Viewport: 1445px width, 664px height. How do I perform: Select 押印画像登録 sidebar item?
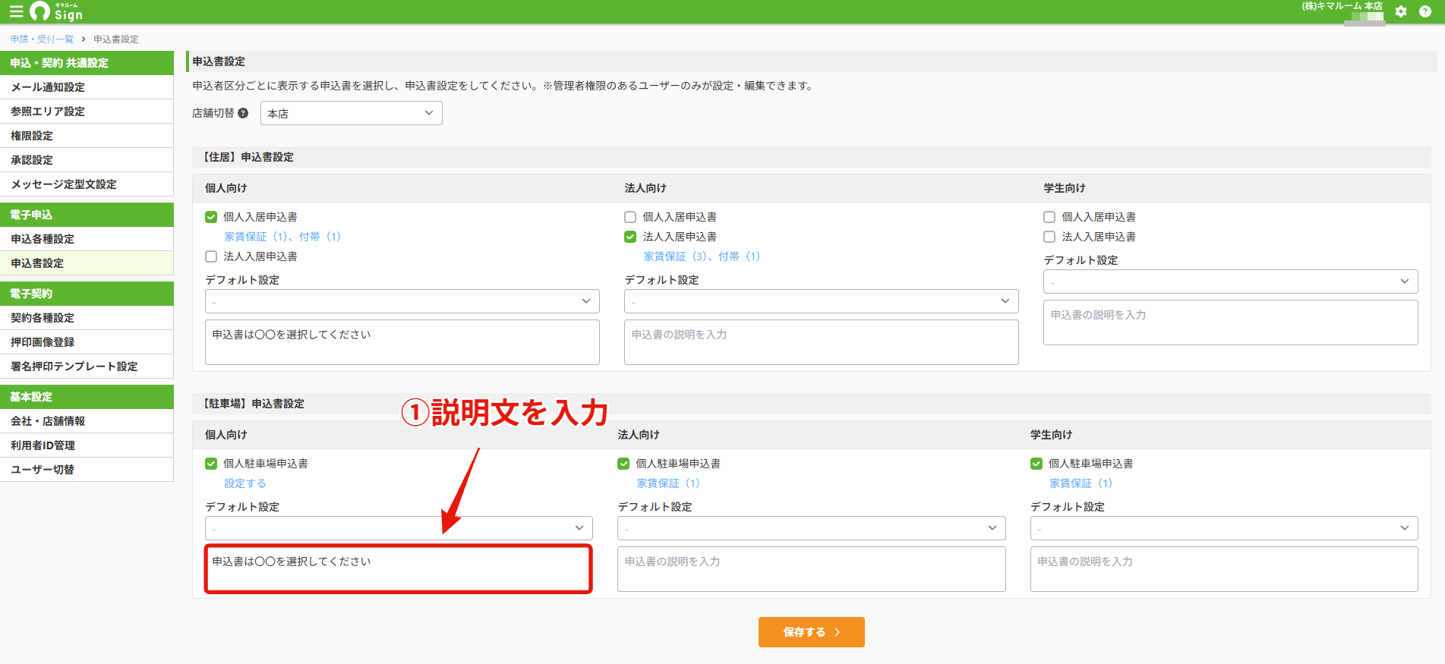click(87, 342)
